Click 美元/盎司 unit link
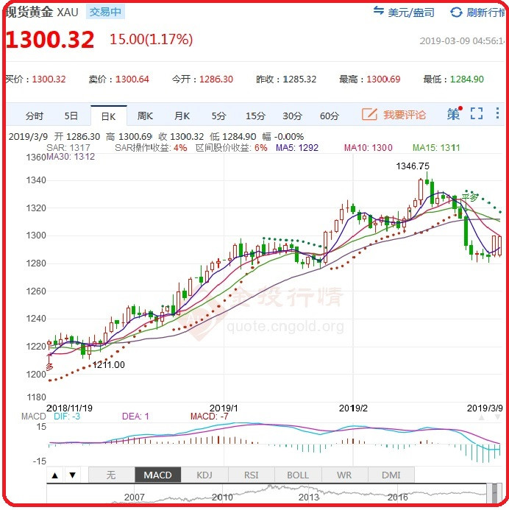This screenshot has width=509, height=510. click(x=411, y=13)
